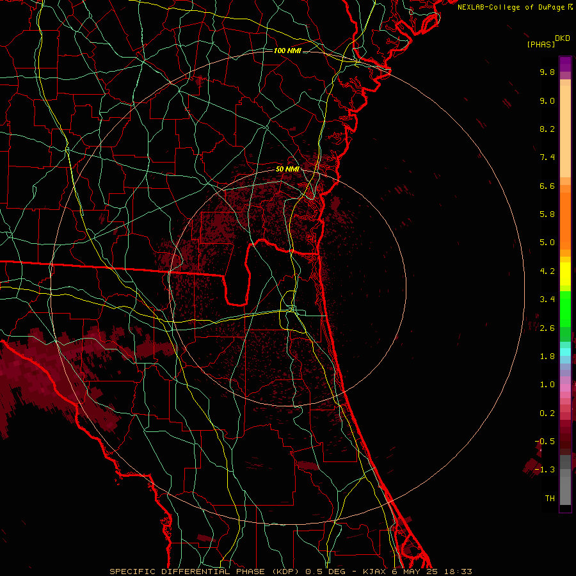Click the -1.3 scale value
This screenshot has width=576, height=576.
pos(545,470)
